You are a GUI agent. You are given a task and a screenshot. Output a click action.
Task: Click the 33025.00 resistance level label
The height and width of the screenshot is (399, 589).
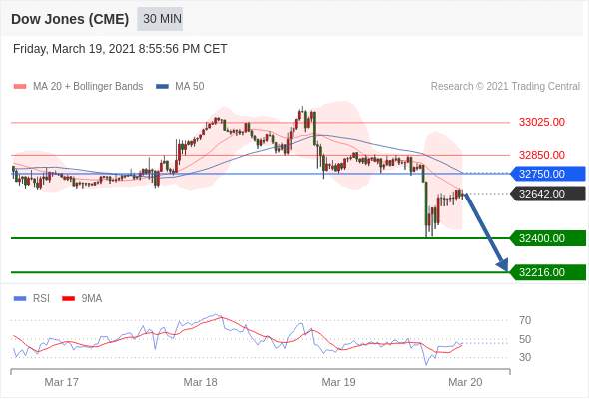pos(542,122)
